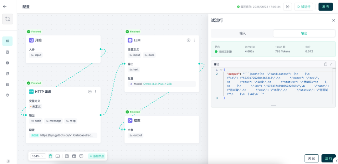This screenshot has height=164, width=338.
Task: Select the 开始 node title
Action: tap(38, 40)
